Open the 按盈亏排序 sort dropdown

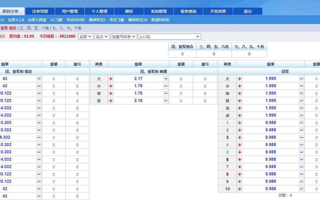pyautogui.click(x=124, y=37)
